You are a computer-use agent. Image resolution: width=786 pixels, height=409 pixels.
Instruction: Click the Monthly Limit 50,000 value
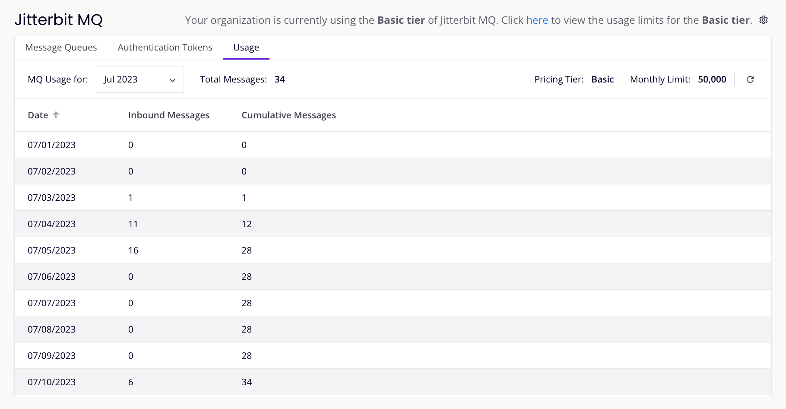click(x=712, y=79)
